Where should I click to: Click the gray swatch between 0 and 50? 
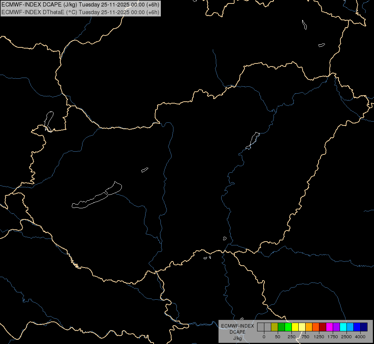point(267,327)
